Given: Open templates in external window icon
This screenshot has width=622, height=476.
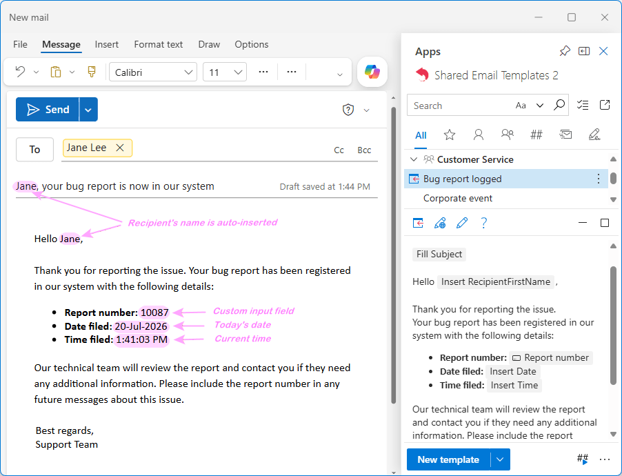Looking at the screenshot, I should click(605, 105).
